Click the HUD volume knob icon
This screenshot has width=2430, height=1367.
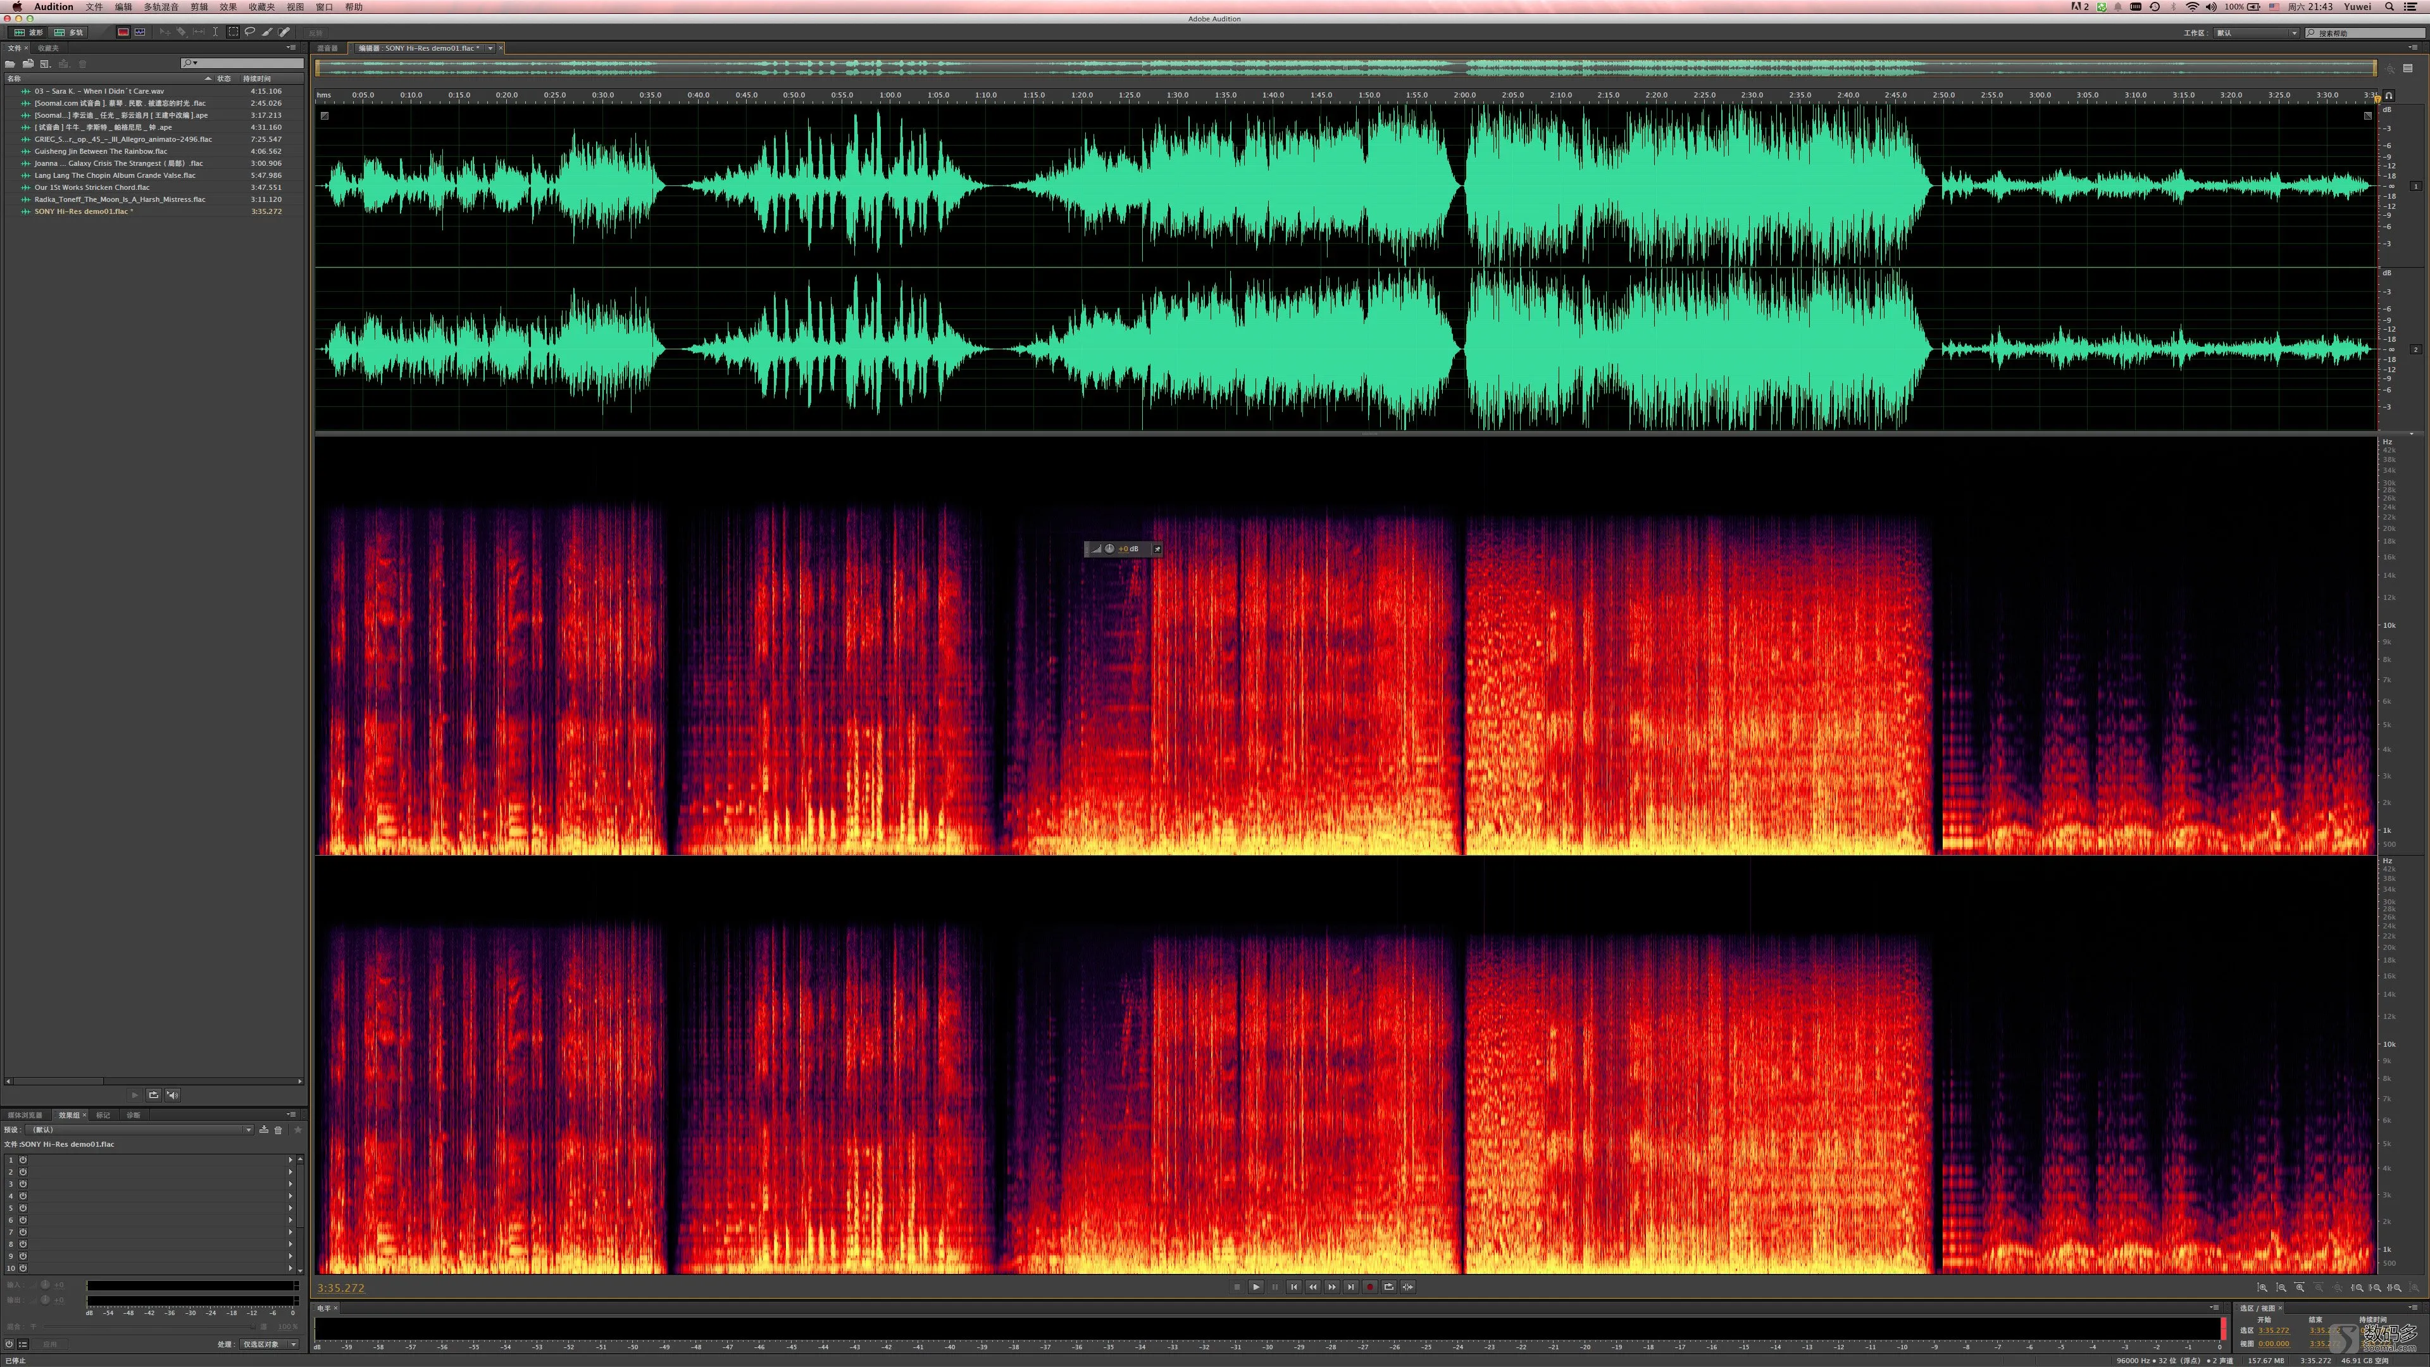(1109, 548)
